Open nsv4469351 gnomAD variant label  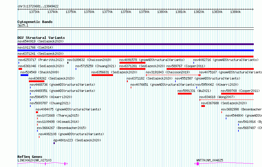tap(62, 91)
